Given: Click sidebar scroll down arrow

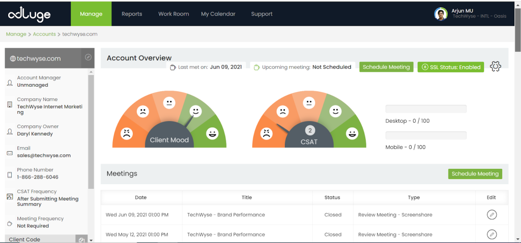Looking at the screenshot, I should pyautogui.click(x=91, y=239).
